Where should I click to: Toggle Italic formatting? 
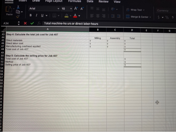pyautogui.click(x=36, y=15)
